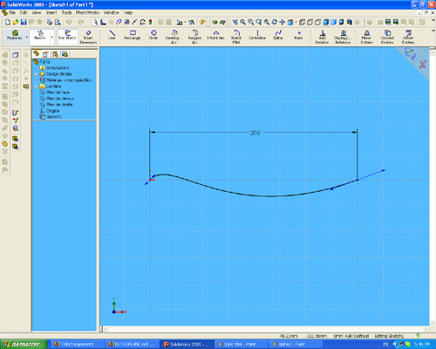The image size is (436, 349).
Task: Open Print Preview icon
Action: tap(58, 22)
